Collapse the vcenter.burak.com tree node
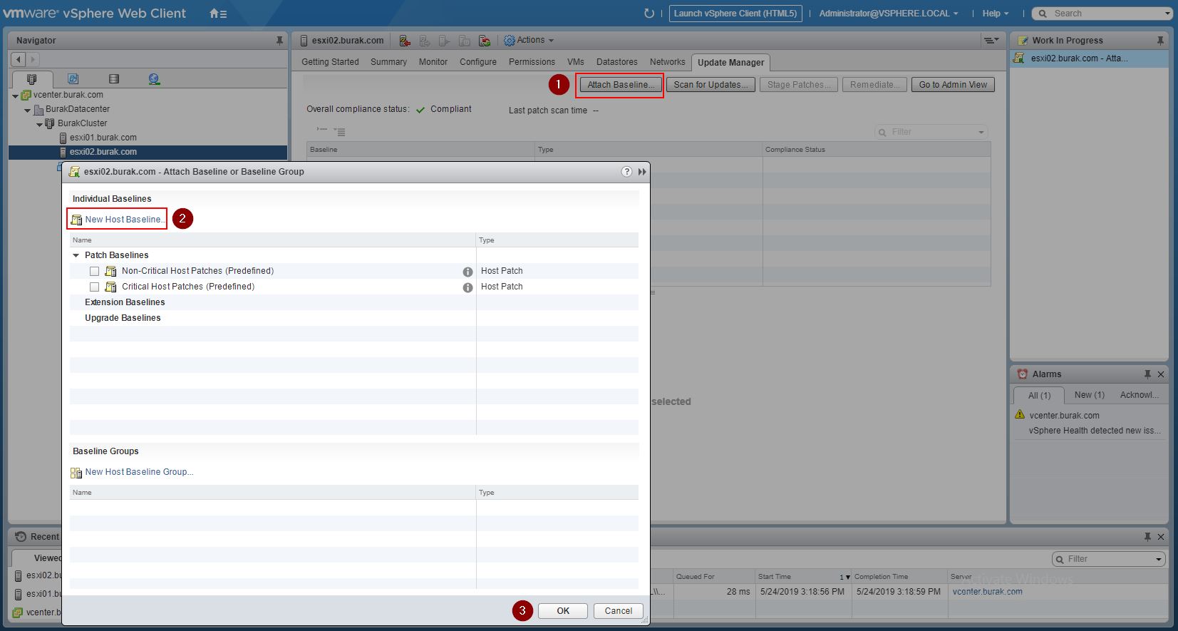 pos(16,96)
